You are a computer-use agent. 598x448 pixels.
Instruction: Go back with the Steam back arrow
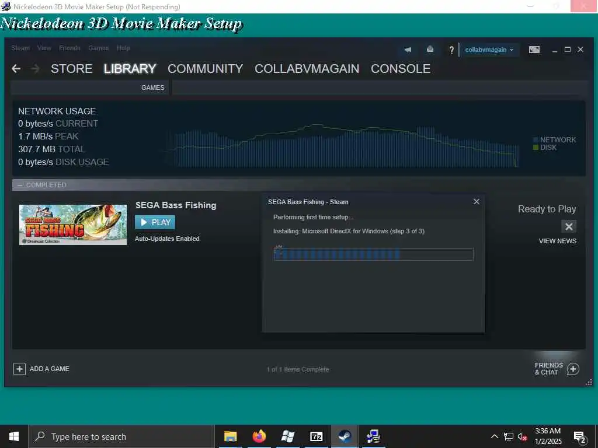(x=16, y=69)
